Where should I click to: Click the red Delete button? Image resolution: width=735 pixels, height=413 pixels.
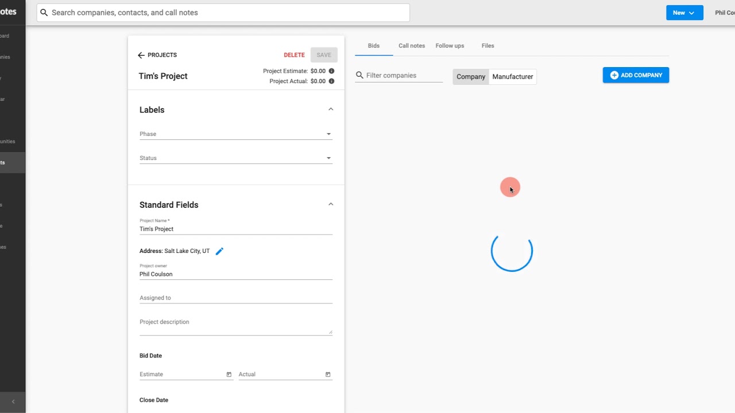(x=294, y=55)
